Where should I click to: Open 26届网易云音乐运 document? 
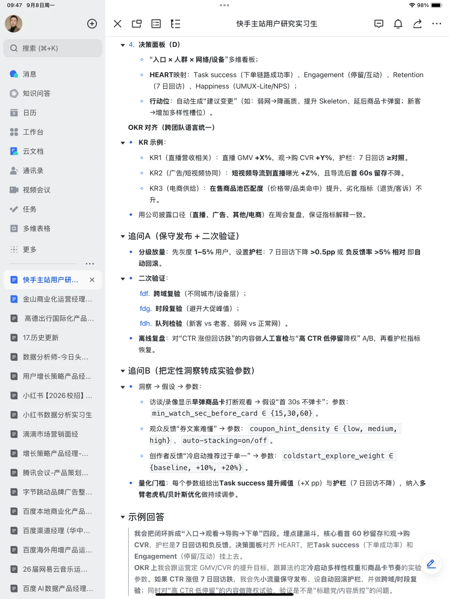tap(53, 569)
